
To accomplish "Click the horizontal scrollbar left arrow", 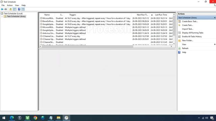I will [40, 46].
